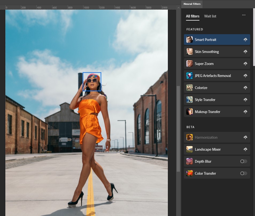
Task: Download Makeup Transfer via cloud icon
Action: pyautogui.click(x=245, y=112)
